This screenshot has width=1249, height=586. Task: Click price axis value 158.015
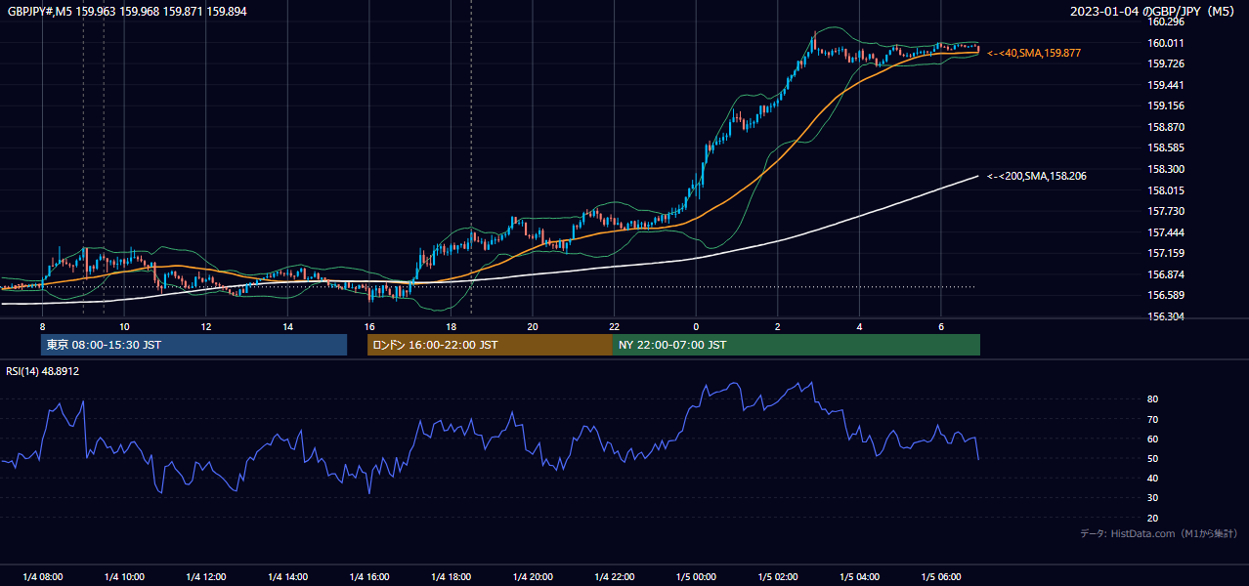point(1167,190)
